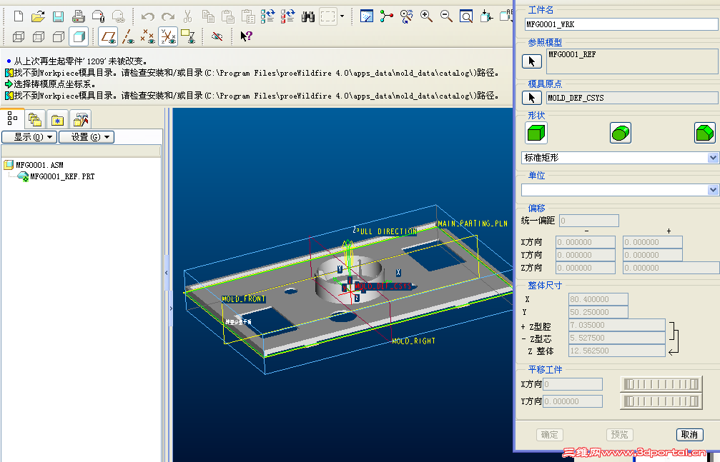
Task: Click the right arrow sash control
Action: (x=171, y=308)
